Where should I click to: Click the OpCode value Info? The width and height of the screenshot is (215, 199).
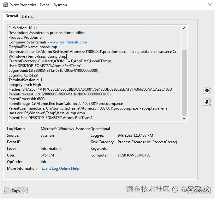point(44,162)
